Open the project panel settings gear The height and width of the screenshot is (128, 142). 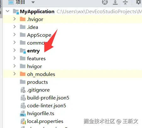[x=139, y=2]
